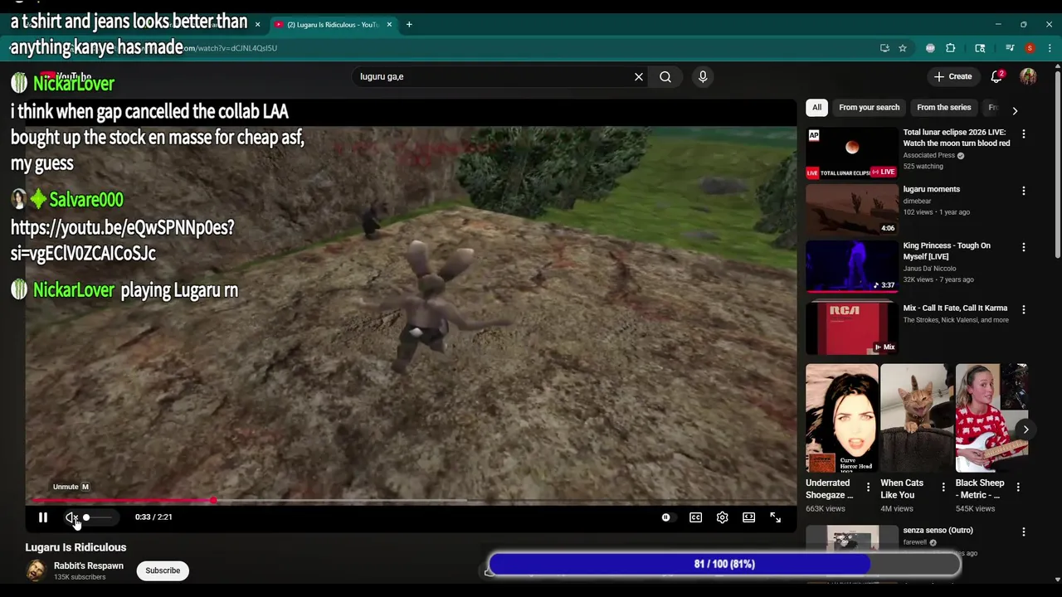
Task: Open the King Princess Tough On Myself thumbnail
Action: [x=852, y=266]
